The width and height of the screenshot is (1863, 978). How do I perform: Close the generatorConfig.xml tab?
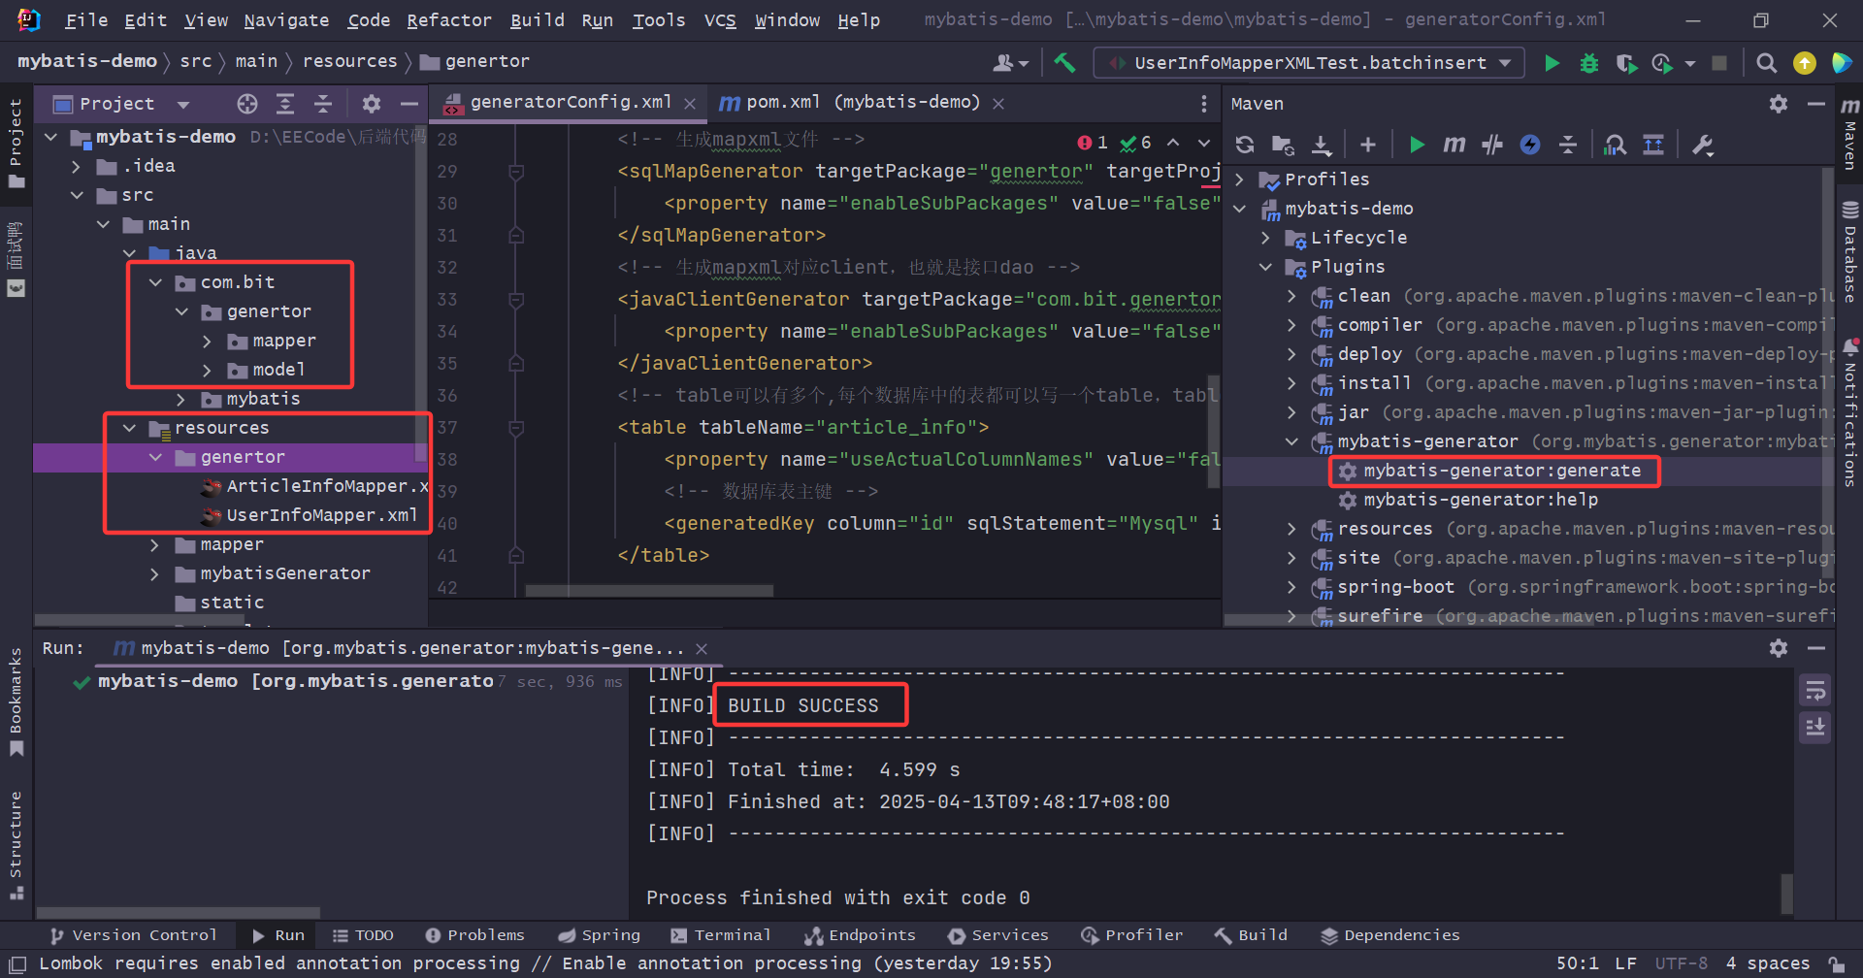690,104
